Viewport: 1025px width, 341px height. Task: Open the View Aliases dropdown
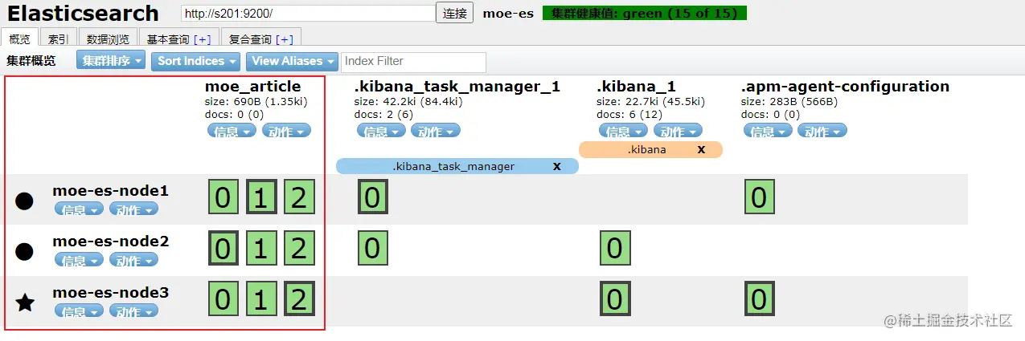[293, 61]
